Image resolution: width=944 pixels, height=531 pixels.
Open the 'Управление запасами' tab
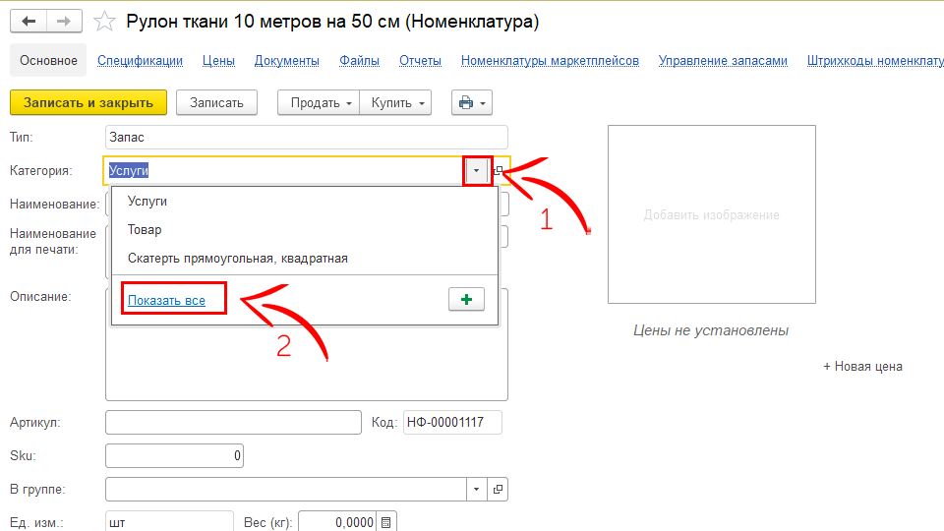pyautogui.click(x=723, y=61)
